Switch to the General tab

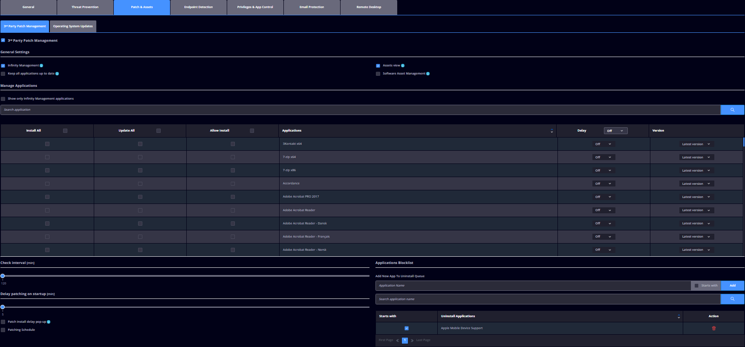point(28,7)
